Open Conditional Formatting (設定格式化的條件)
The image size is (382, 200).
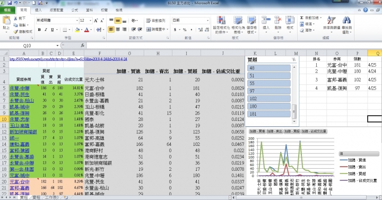click(x=221, y=25)
